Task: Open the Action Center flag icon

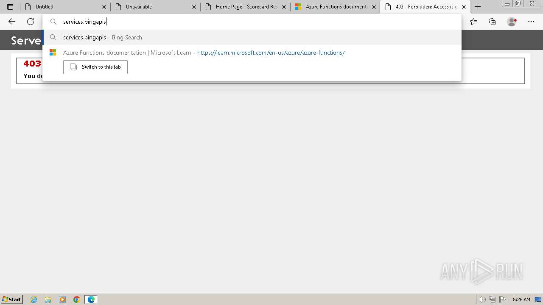Action: [x=503, y=299]
